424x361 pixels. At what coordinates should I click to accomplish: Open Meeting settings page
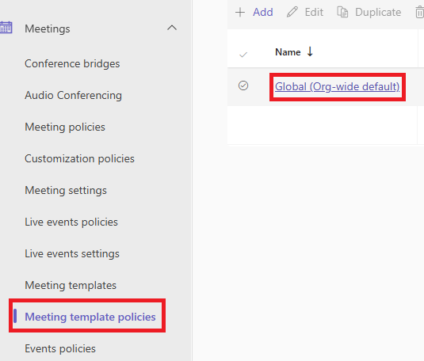[x=66, y=191]
